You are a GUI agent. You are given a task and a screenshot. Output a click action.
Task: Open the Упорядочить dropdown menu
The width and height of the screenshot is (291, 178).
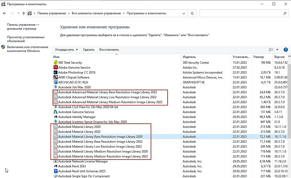tap(66, 50)
